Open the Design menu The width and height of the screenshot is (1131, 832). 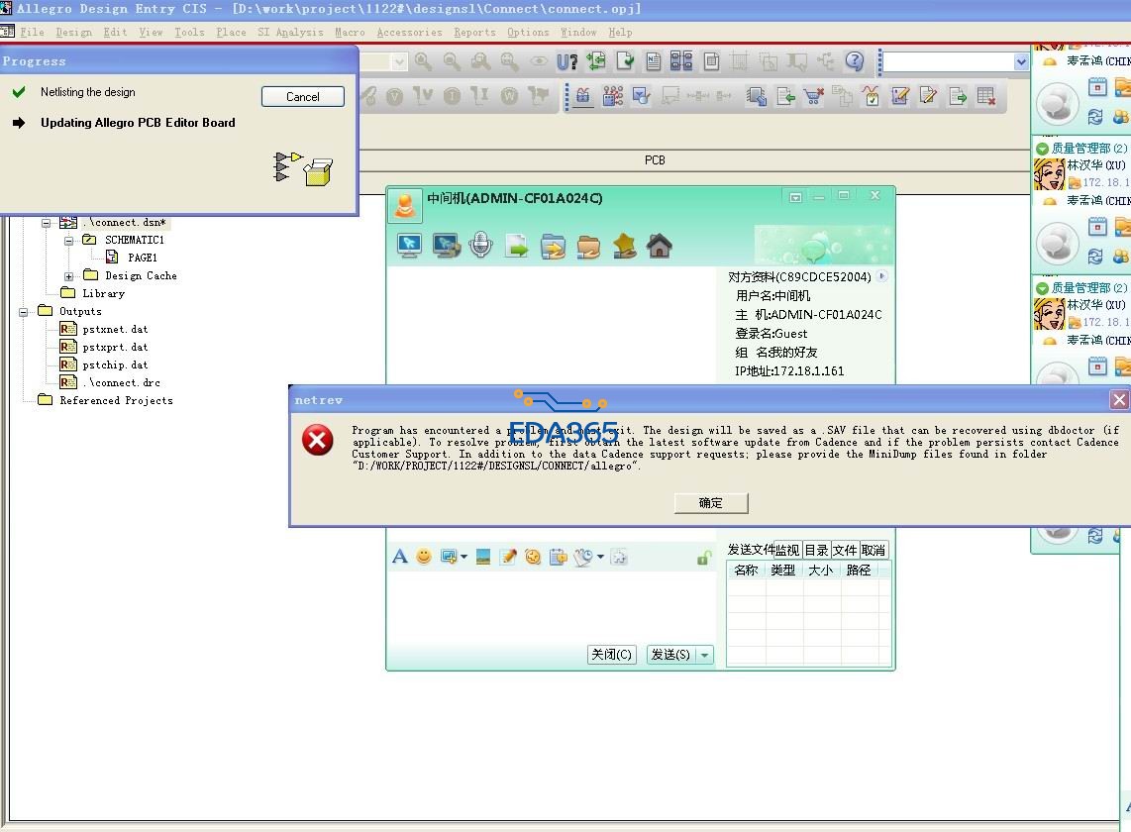point(73,33)
